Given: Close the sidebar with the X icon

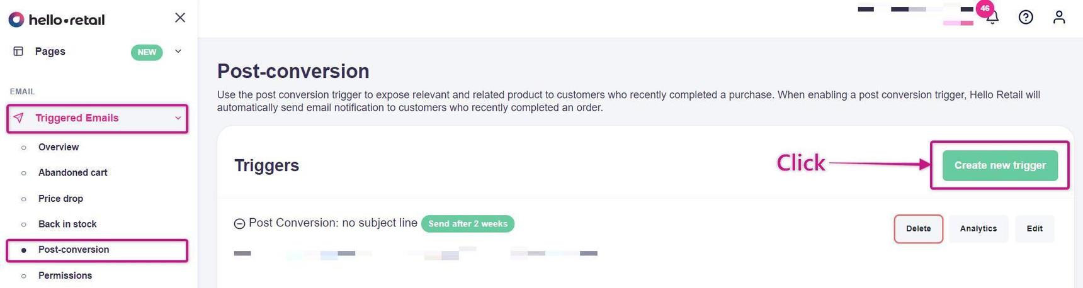Looking at the screenshot, I should pyautogui.click(x=180, y=18).
